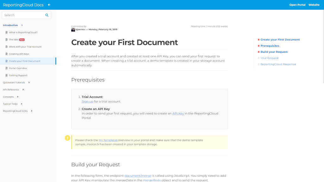Click the bjoerntx committer avatar
This screenshot has height=182, width=324.
coord(73,29)
